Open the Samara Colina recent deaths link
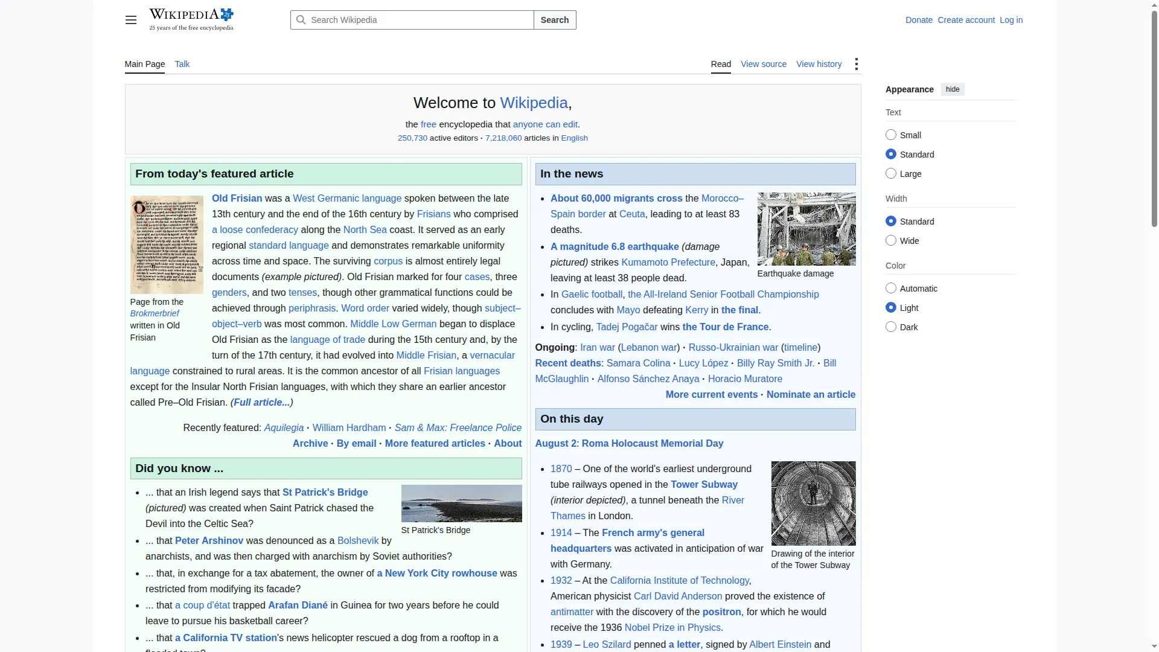The image size is (1159, 652). point(638,363)
